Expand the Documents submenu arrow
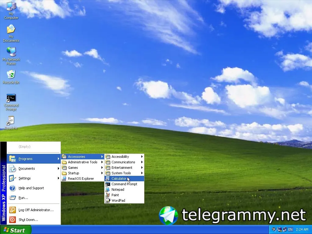 coord(58,168)
